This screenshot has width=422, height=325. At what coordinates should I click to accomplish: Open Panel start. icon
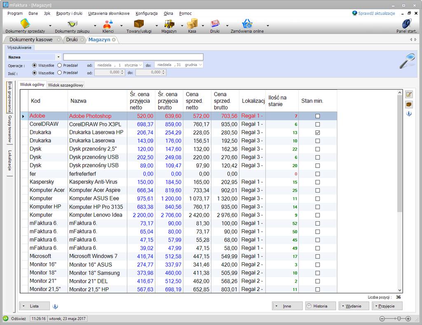coord(407,24)
